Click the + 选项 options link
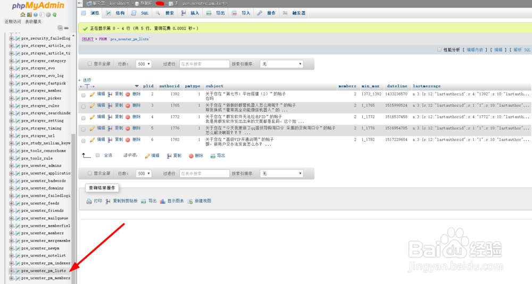 click(x=85, y=80)
